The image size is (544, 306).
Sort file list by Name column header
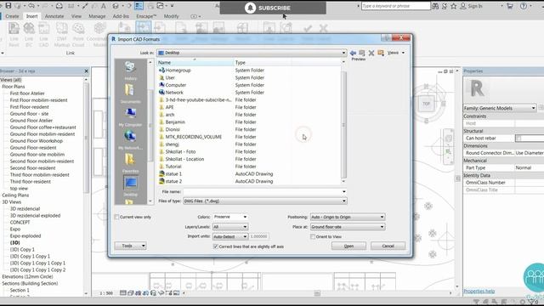(195, 62)
